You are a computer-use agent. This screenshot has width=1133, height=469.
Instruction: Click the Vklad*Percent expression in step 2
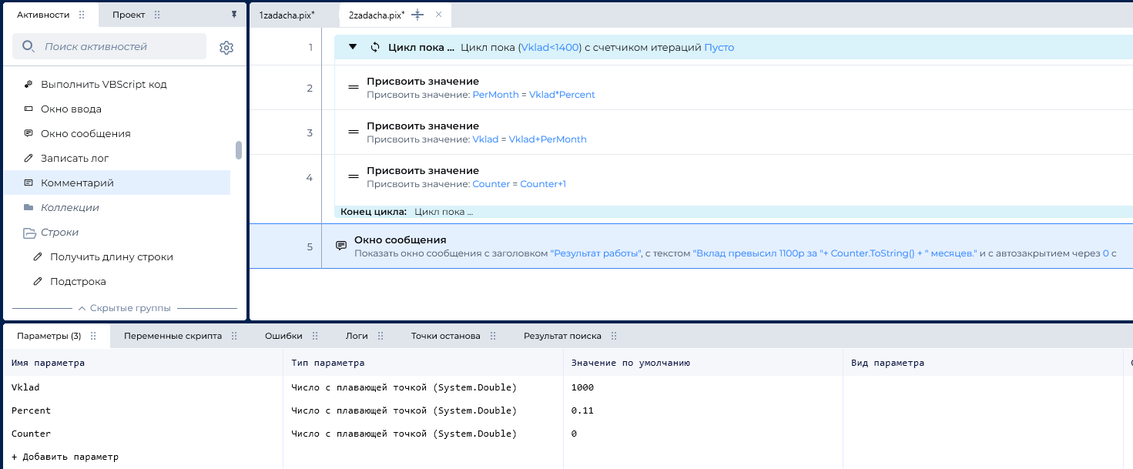[x=562, y=95]
